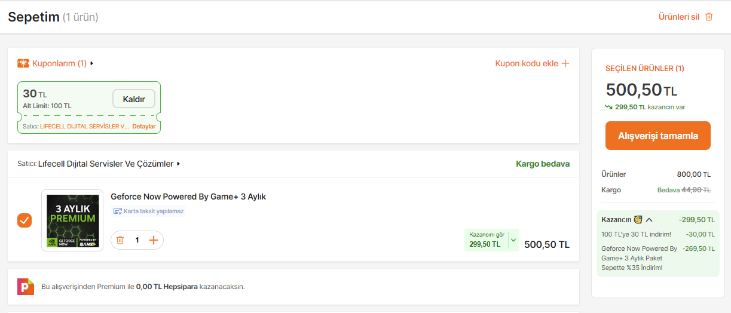Click the Ürünleri sil link
This screenshot has width=731, height=313.
(x=678, y=17)
